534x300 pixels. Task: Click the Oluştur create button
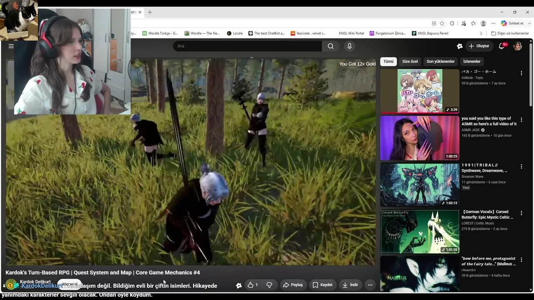click(479, 46)
